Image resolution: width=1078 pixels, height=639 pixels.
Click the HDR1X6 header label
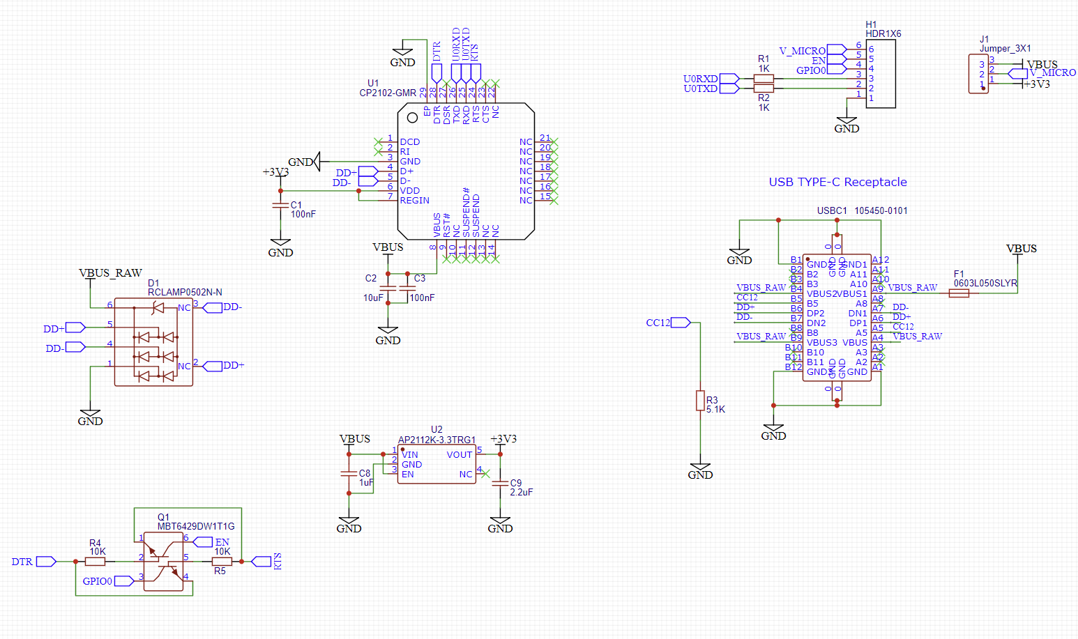(883, 33)
